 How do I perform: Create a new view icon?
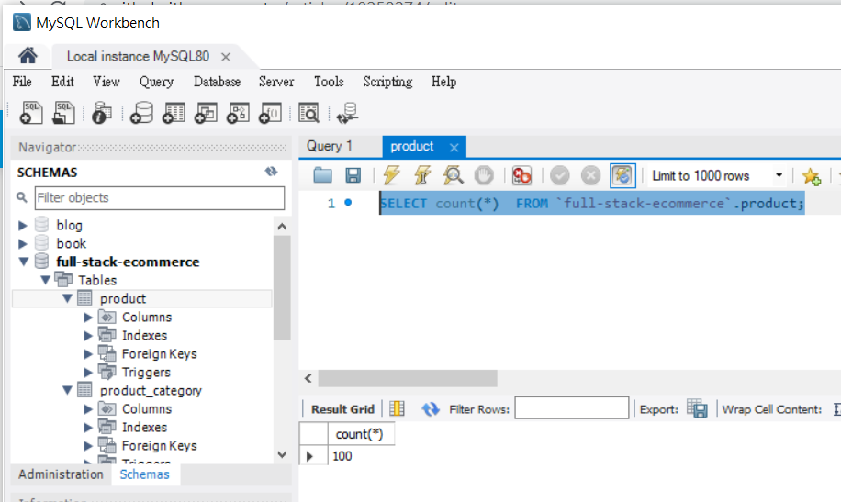point(206,113)
